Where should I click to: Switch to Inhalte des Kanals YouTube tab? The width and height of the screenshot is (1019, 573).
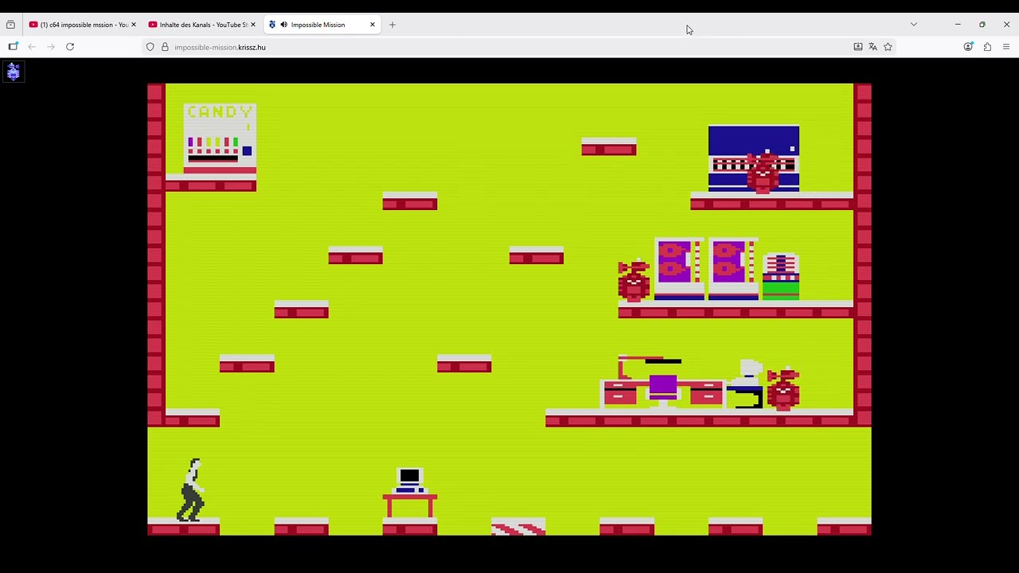click(201, 25)
